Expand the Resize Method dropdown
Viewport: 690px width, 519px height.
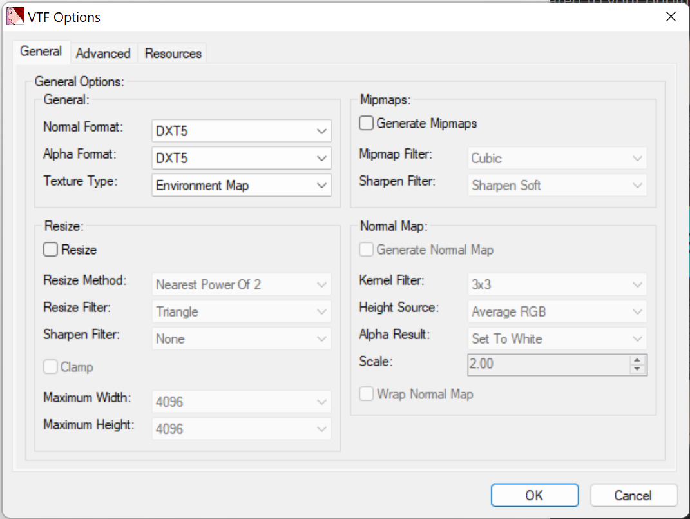click(x=242, y=284)
